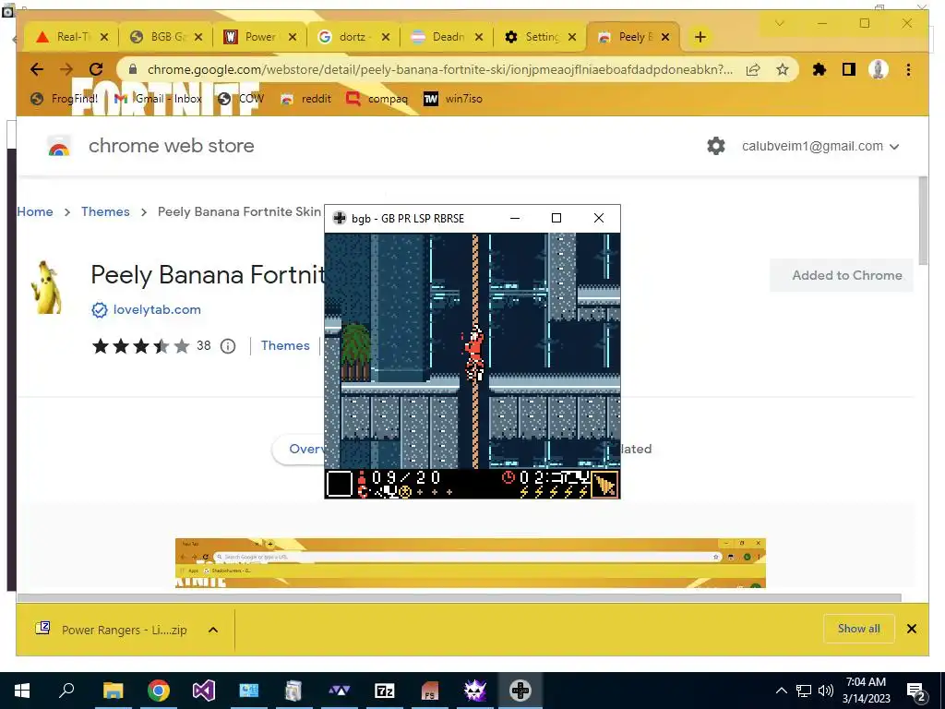This screenshot has width=945, height=709.
Task: Click the address bar URL field
Action: pos(440,69)
